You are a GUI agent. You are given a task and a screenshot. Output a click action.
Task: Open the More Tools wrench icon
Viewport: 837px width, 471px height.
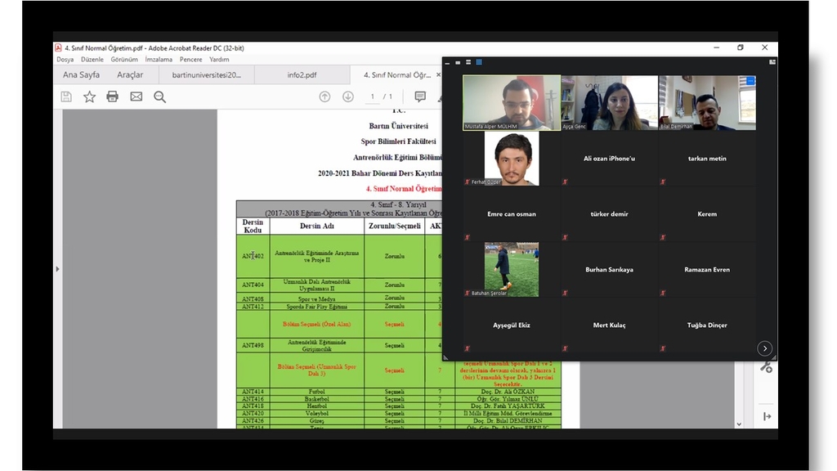[766, 367]
